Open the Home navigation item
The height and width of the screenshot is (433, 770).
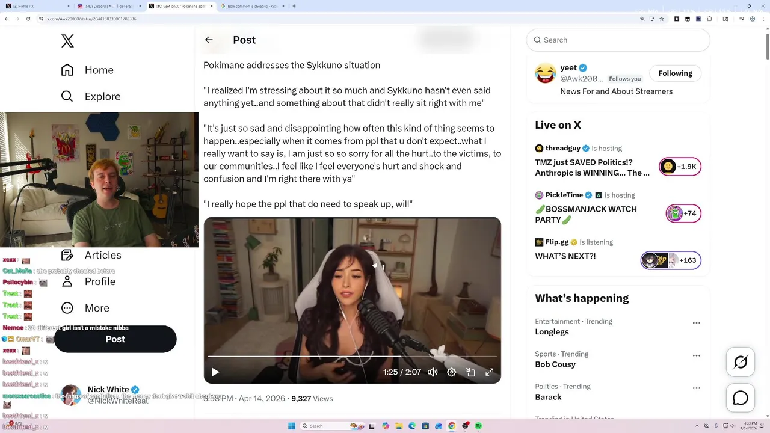coord(87,70)
